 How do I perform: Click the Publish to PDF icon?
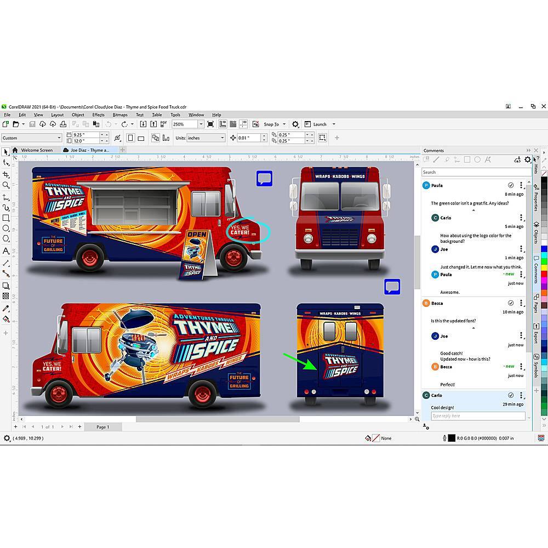tap(164, 124)
